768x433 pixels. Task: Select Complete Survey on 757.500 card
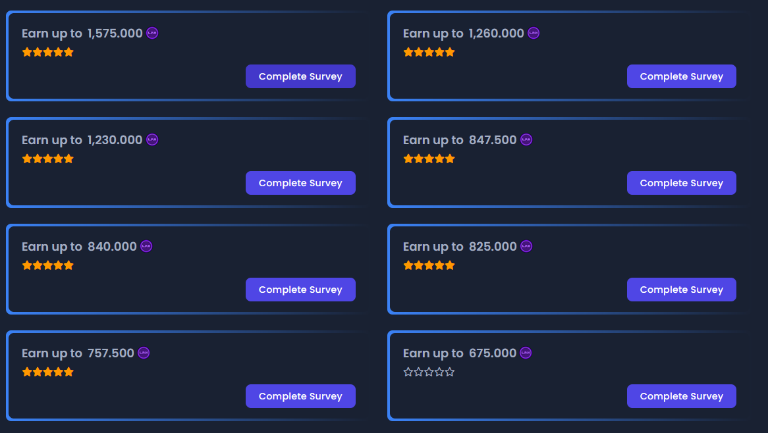300,396
